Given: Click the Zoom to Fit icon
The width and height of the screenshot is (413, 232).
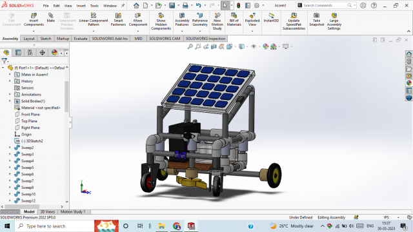Looking at the screenshot, I should 190,46.
